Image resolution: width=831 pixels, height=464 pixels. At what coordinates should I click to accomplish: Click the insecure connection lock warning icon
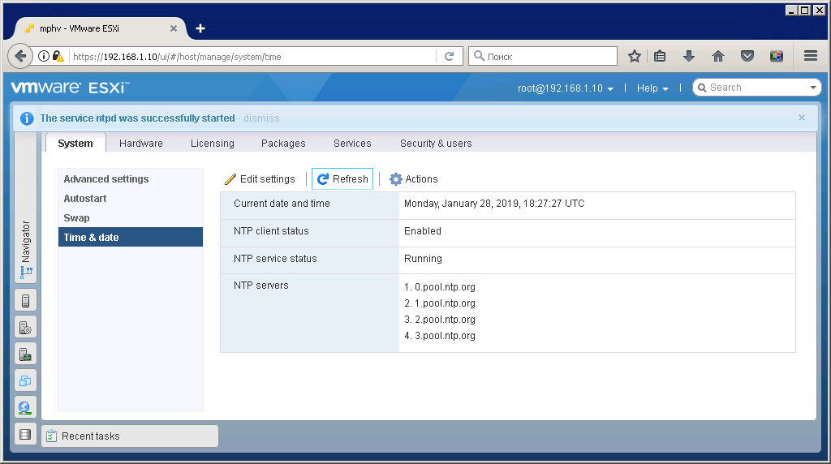(58, 56)
